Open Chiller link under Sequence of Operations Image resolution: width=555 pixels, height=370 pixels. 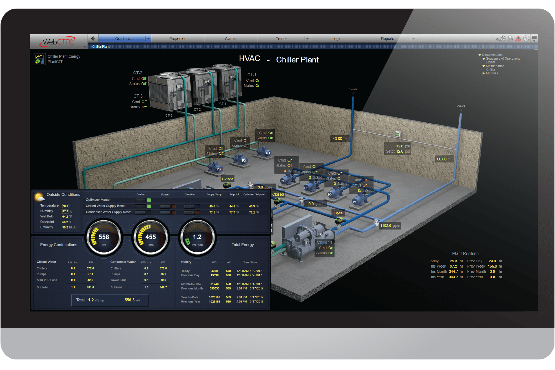coord(491,62)
